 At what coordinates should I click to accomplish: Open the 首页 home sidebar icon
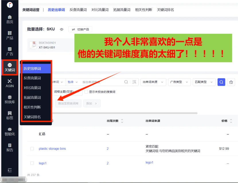click(10, 19)
